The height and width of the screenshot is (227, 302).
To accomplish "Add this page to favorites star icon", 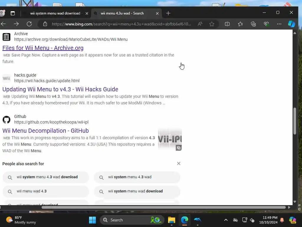I will click(212, 24).
